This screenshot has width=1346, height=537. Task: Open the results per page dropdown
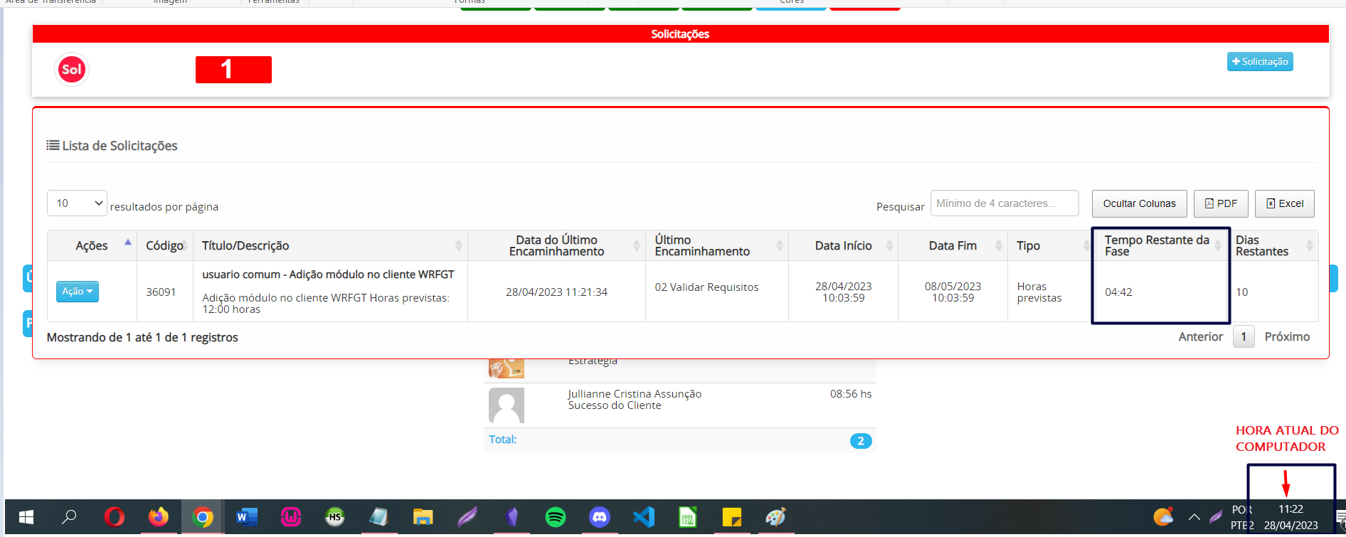(77, 203)
